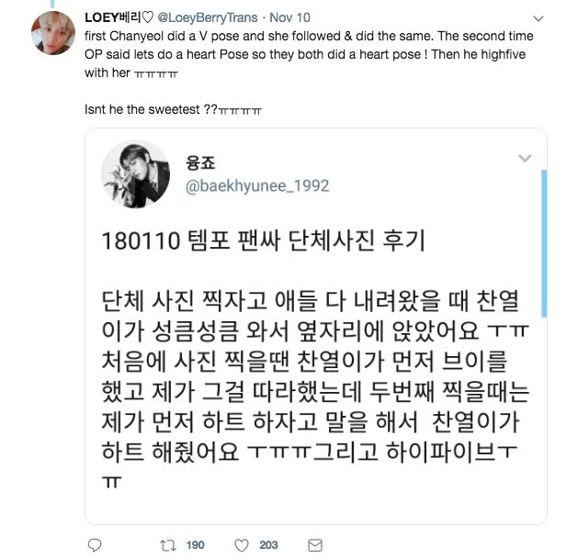Send tweet via envelope message icon
Image resolution: width=578 pixels, height=559 pixels.
pyautogui.click(x=315, y=545)
